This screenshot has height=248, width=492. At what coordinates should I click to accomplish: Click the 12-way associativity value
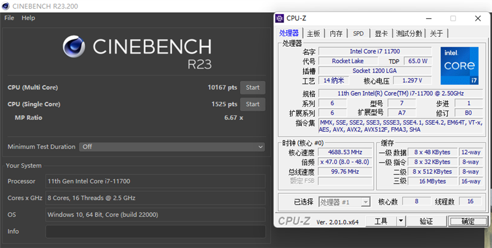point(470,152)
